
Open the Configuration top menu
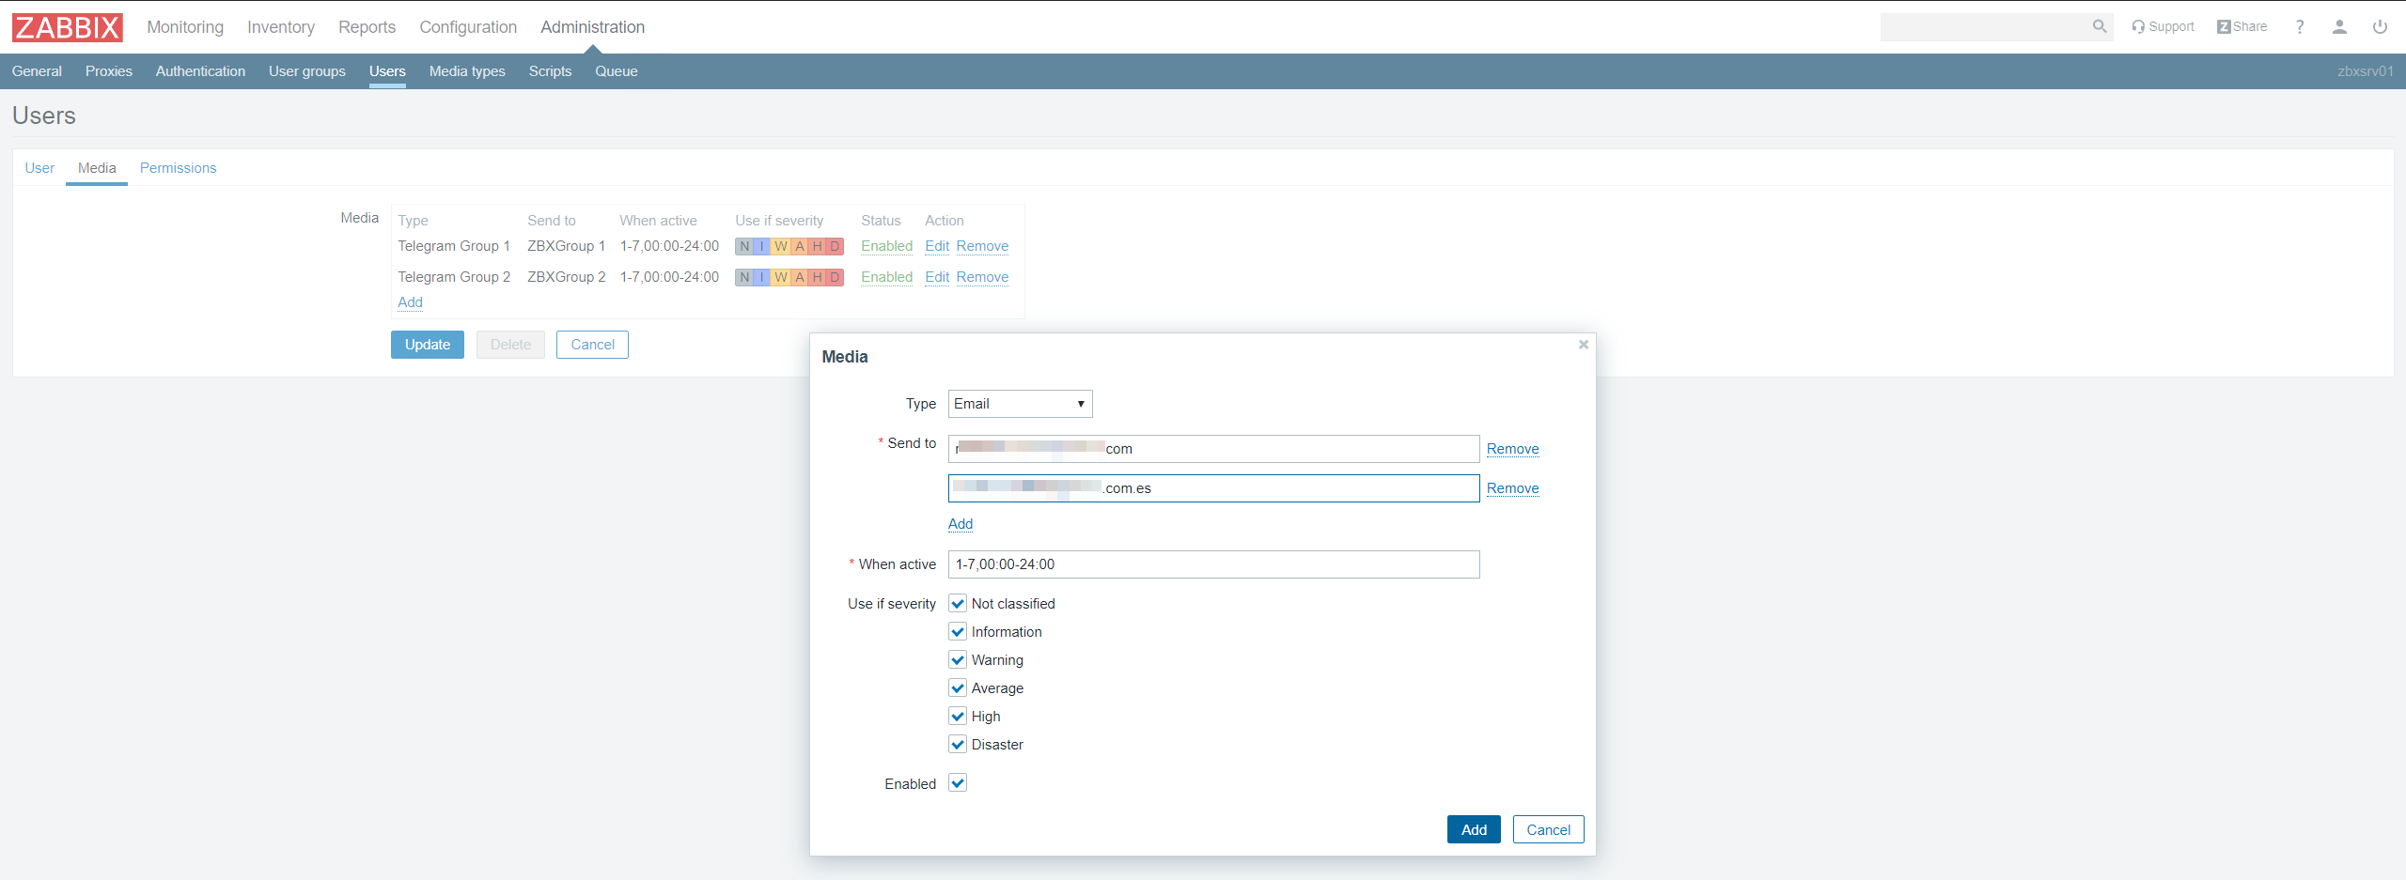click(x=468, y=27)
